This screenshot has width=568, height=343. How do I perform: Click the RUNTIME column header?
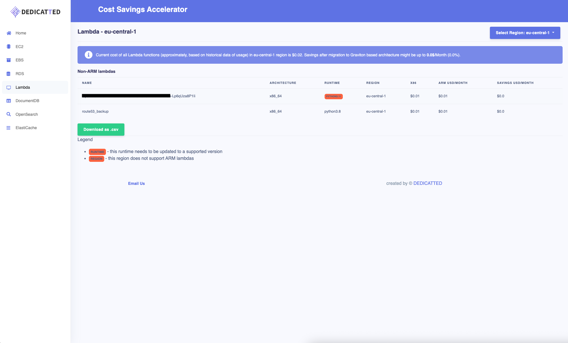coord(332,83)
